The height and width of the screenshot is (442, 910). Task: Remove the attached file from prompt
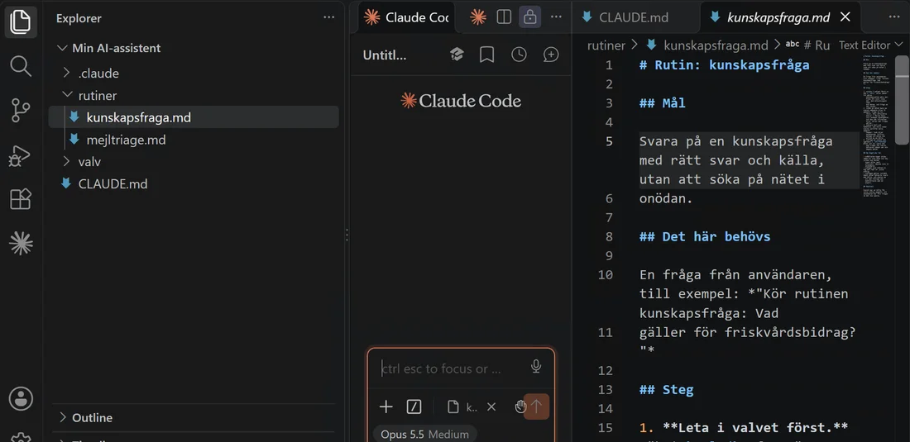point(491,407)
